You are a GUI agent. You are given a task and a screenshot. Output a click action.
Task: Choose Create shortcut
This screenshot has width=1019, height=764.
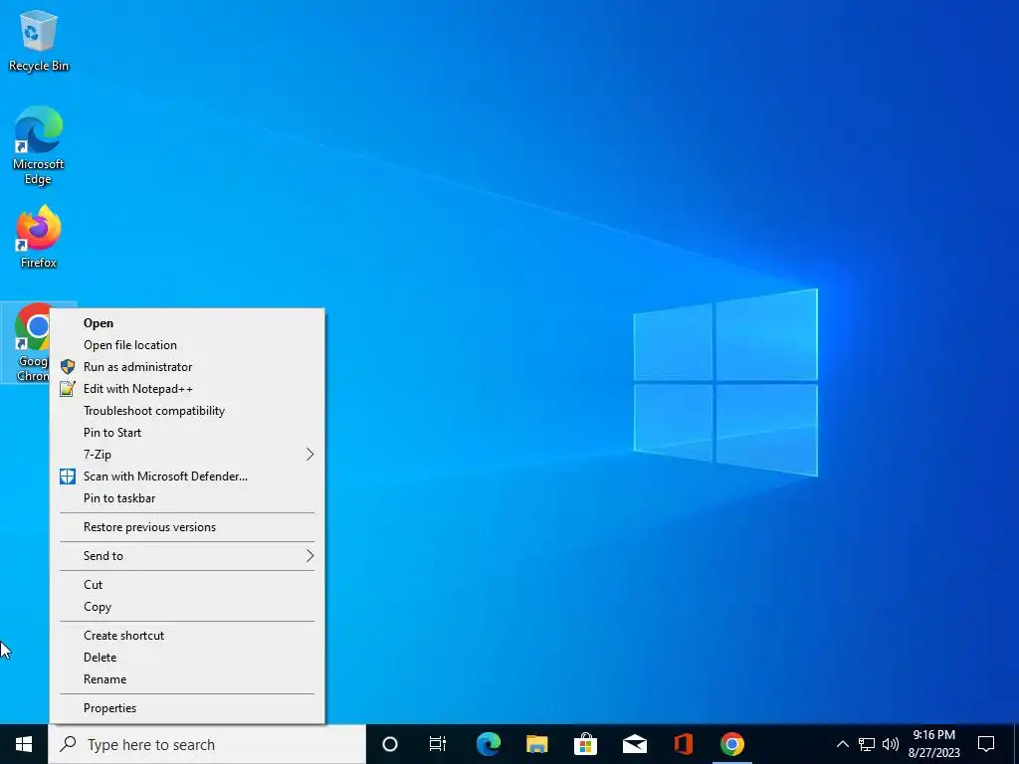click(187, 636)
